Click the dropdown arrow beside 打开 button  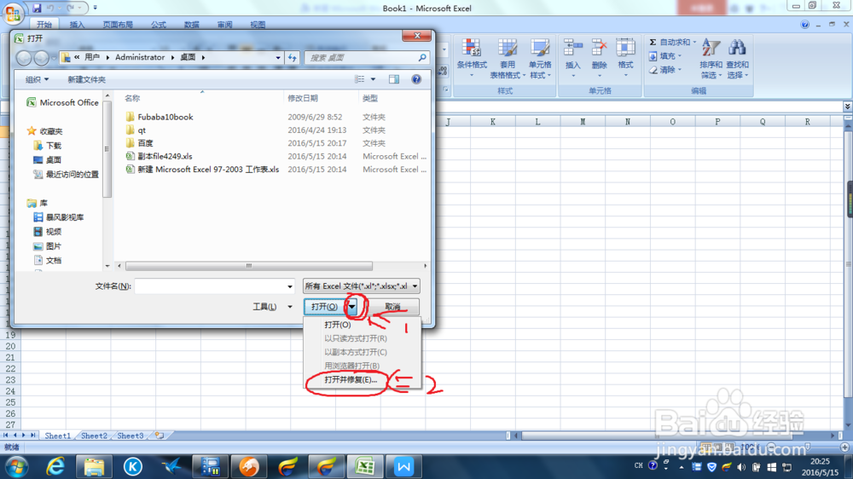coord(352,307)
